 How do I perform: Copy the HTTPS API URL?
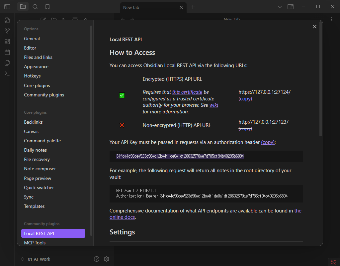[x=245, y=98]
